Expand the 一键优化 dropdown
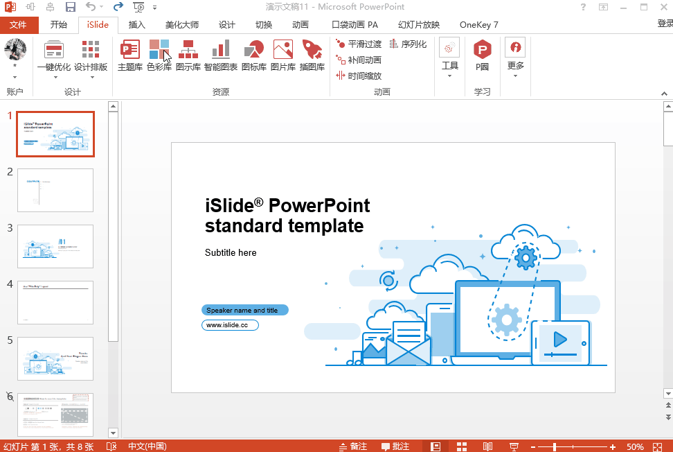673x452 pixels. pyautogui.click(x=54, y=77)
